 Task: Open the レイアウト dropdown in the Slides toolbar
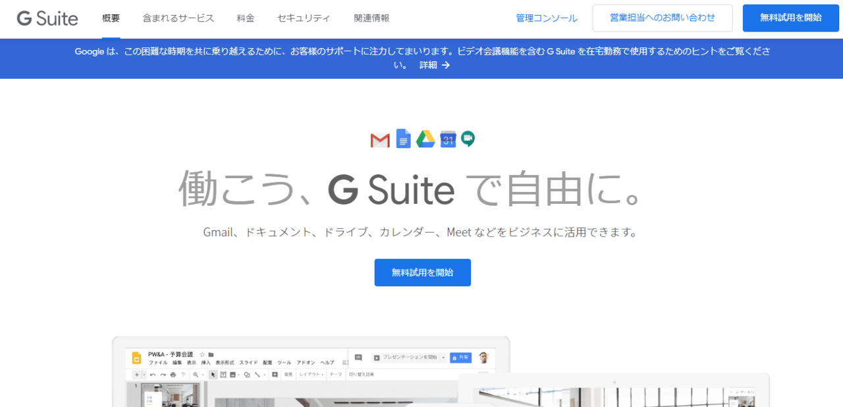click(312, 375)
